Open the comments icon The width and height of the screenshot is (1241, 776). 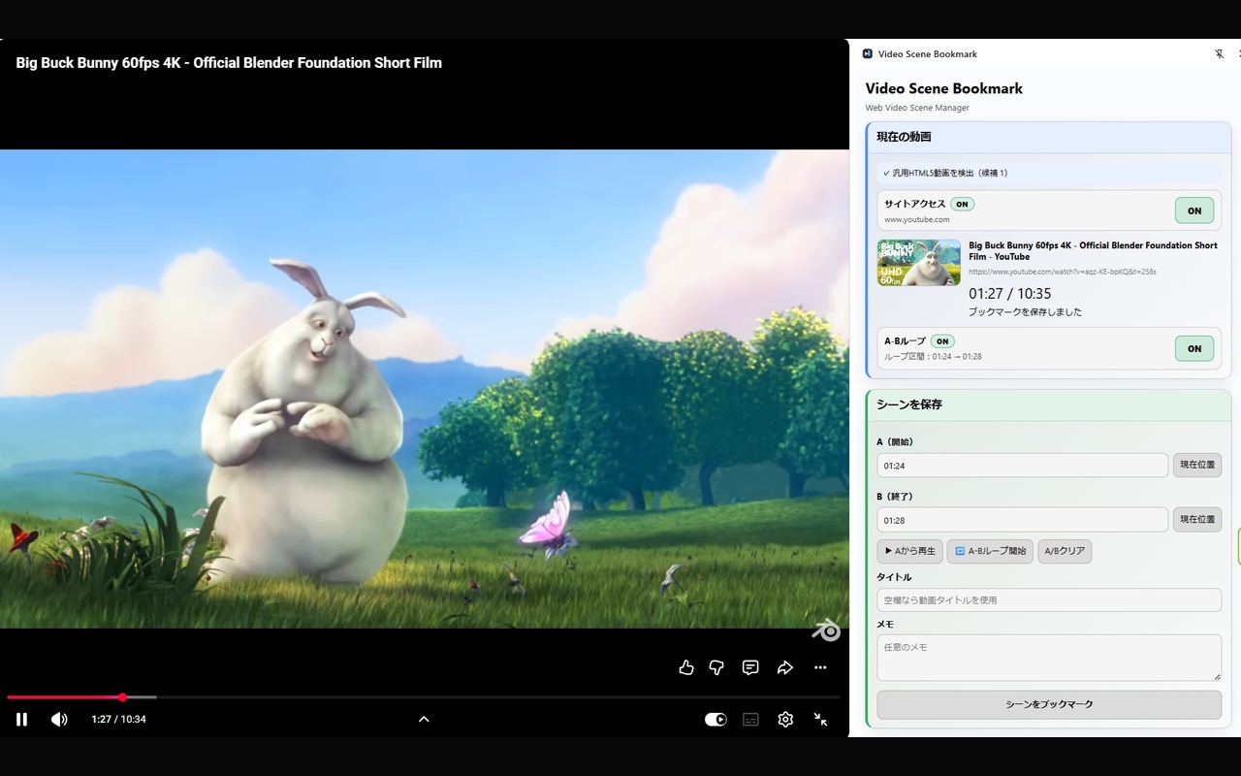pyautogui.click(x=750, y=667)
